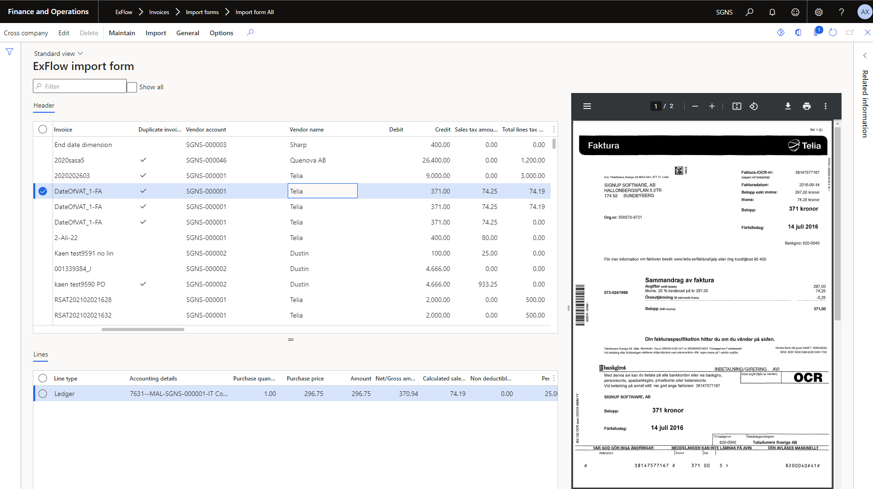Screen dimensions: 873x489
Task: Open PDF viewer more actions menu
Action: tap(826, 106)
